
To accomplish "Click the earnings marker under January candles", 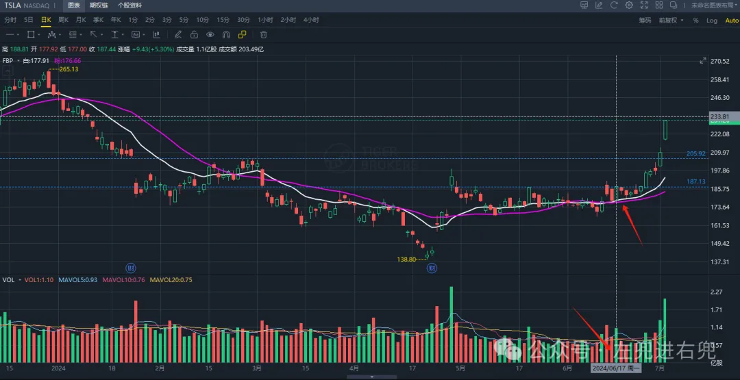I will coord(131,268).
